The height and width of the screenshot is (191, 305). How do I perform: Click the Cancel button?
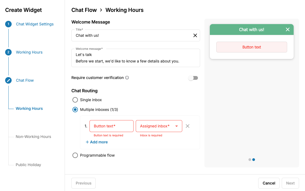point(269,183)
